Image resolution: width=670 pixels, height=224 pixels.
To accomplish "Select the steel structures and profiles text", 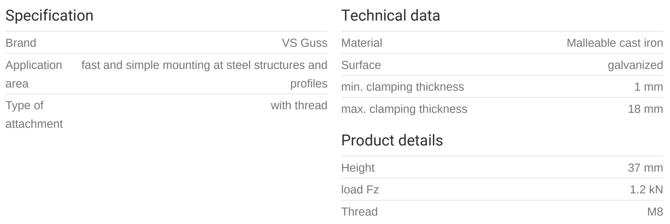I will click(204, 74).
